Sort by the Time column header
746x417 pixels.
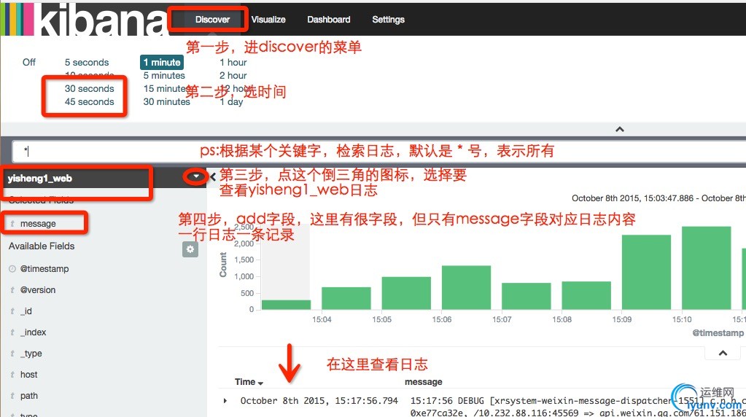(249, 382)
